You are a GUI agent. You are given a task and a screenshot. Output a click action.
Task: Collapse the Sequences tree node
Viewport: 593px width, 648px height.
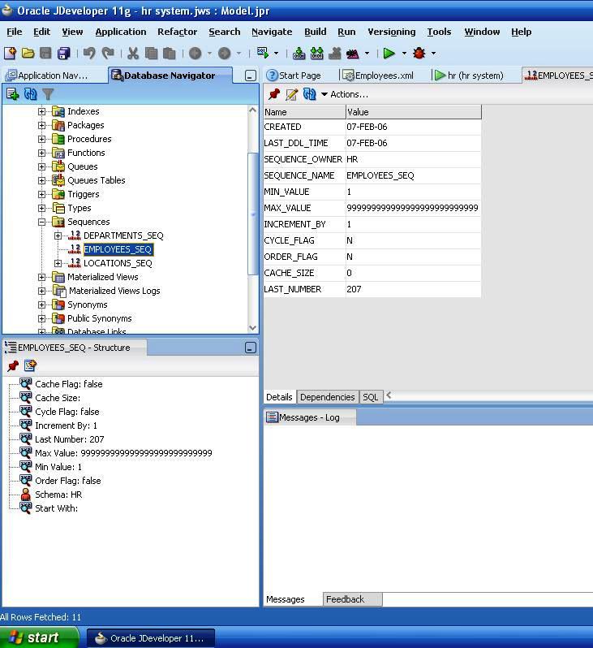click(x=42, y=222)
